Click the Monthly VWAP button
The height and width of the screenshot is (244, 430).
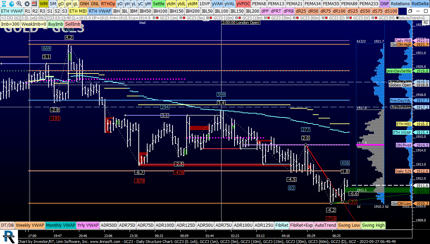[61, 225]
